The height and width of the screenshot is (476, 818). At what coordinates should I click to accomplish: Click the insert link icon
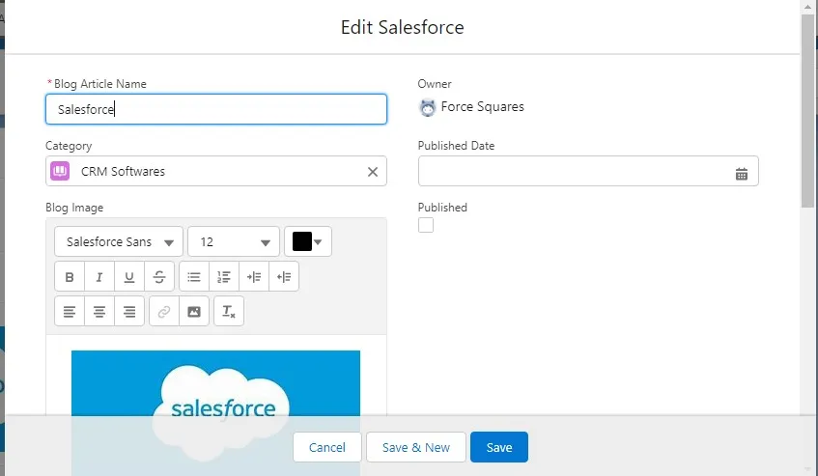(164, 312)
